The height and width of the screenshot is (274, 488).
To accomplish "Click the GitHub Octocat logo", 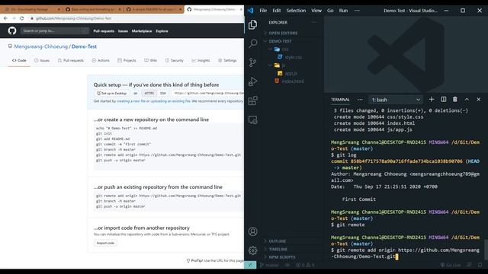I will tap(12, 30).
